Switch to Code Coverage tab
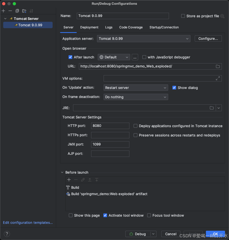This screenshot has height=240, width=229. click(x=131, y=27)
